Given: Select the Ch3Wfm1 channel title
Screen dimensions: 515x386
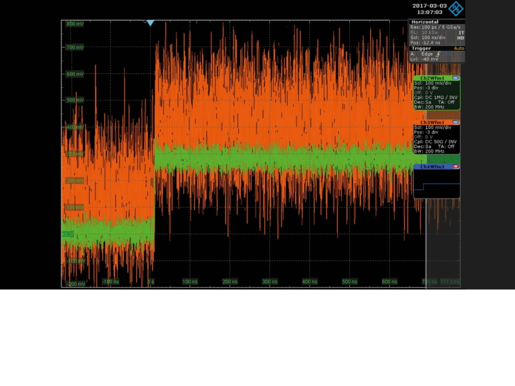Looking at the screenshot, I should pyautogui.click(x=432, y=122).
